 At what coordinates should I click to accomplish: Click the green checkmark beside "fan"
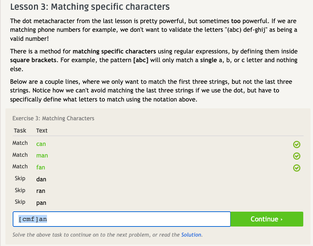[297, 168]
